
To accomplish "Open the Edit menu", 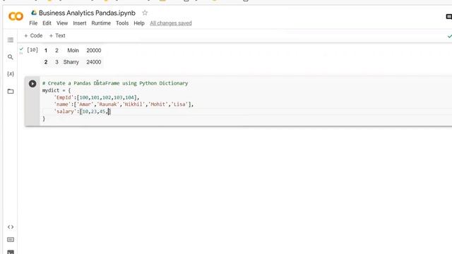I will [47, 23].
